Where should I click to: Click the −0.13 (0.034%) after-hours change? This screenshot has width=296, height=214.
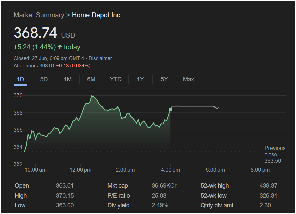coord(73,66)
